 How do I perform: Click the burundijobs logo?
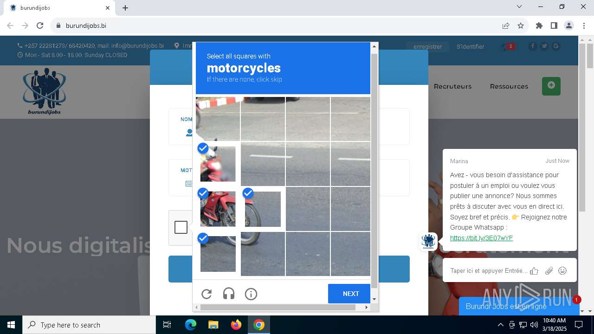(x=45, y=91)
